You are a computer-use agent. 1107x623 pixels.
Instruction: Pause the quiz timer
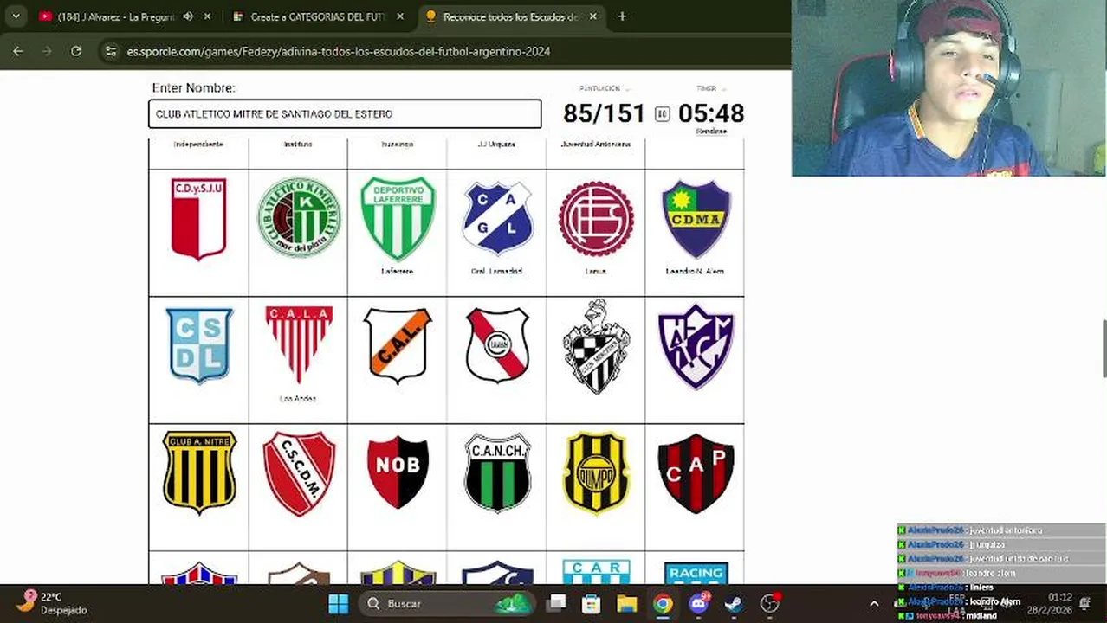click(x=663, y=114)
